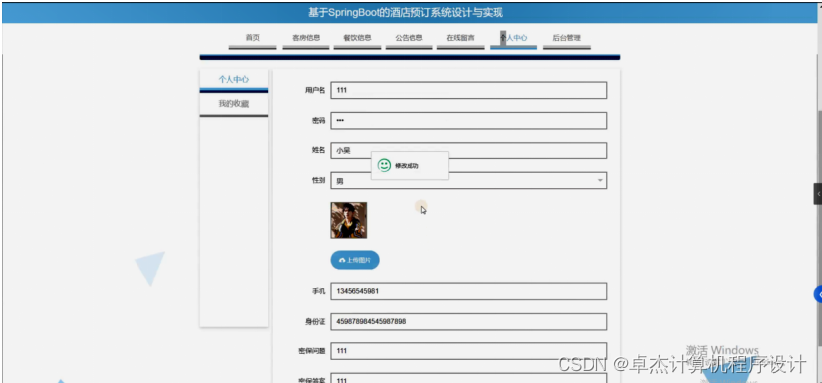Viewport: 822px width, 383px height.
Task: Click the cloud icon in upload button
Action: coord(342,260)
